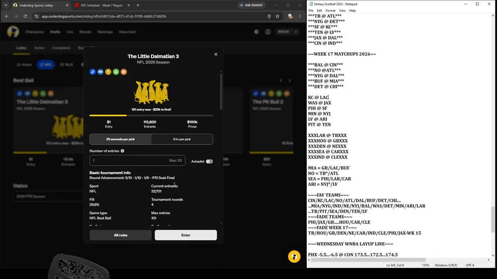Click Notepad's horizontal scrollbar thumb
Image resolution: width=497 pixels, height=279 pixels.
(x=368, y=260)
